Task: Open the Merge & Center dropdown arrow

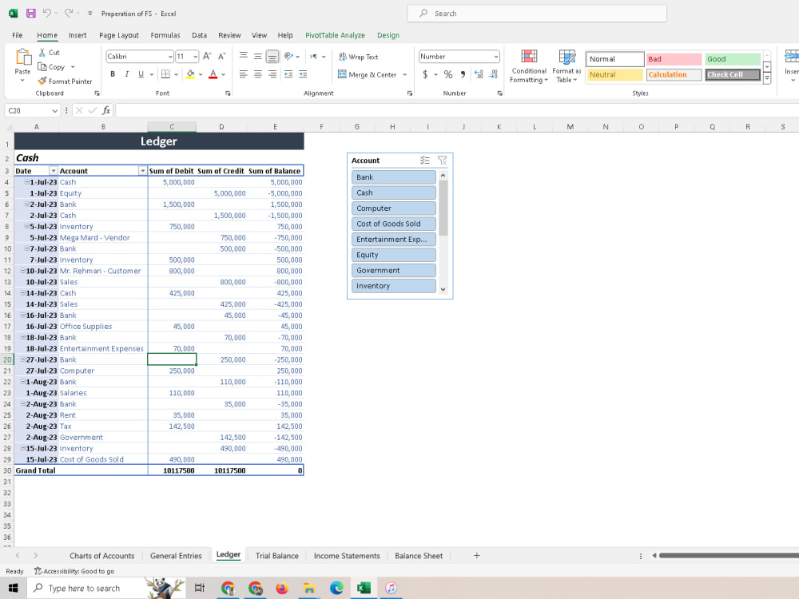Action: coord(405,74)
